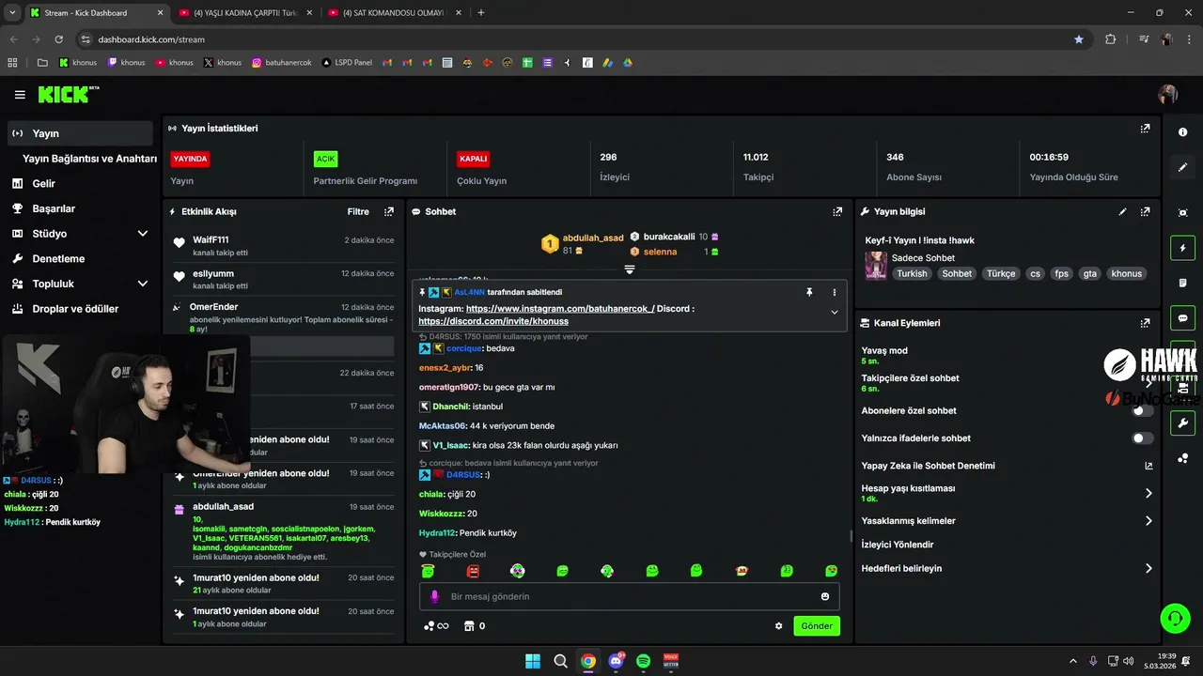Image resolution: width=1203 pixels, height=676 pixels.
Task: Insert the red angry face emote
Action: 473,571
